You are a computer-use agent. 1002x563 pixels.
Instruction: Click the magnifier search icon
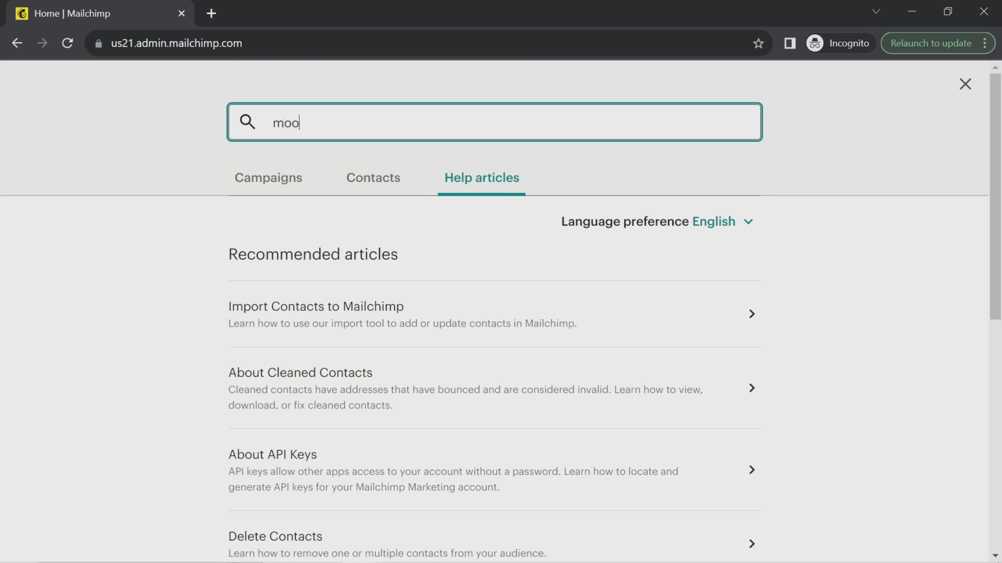[247, 122]
